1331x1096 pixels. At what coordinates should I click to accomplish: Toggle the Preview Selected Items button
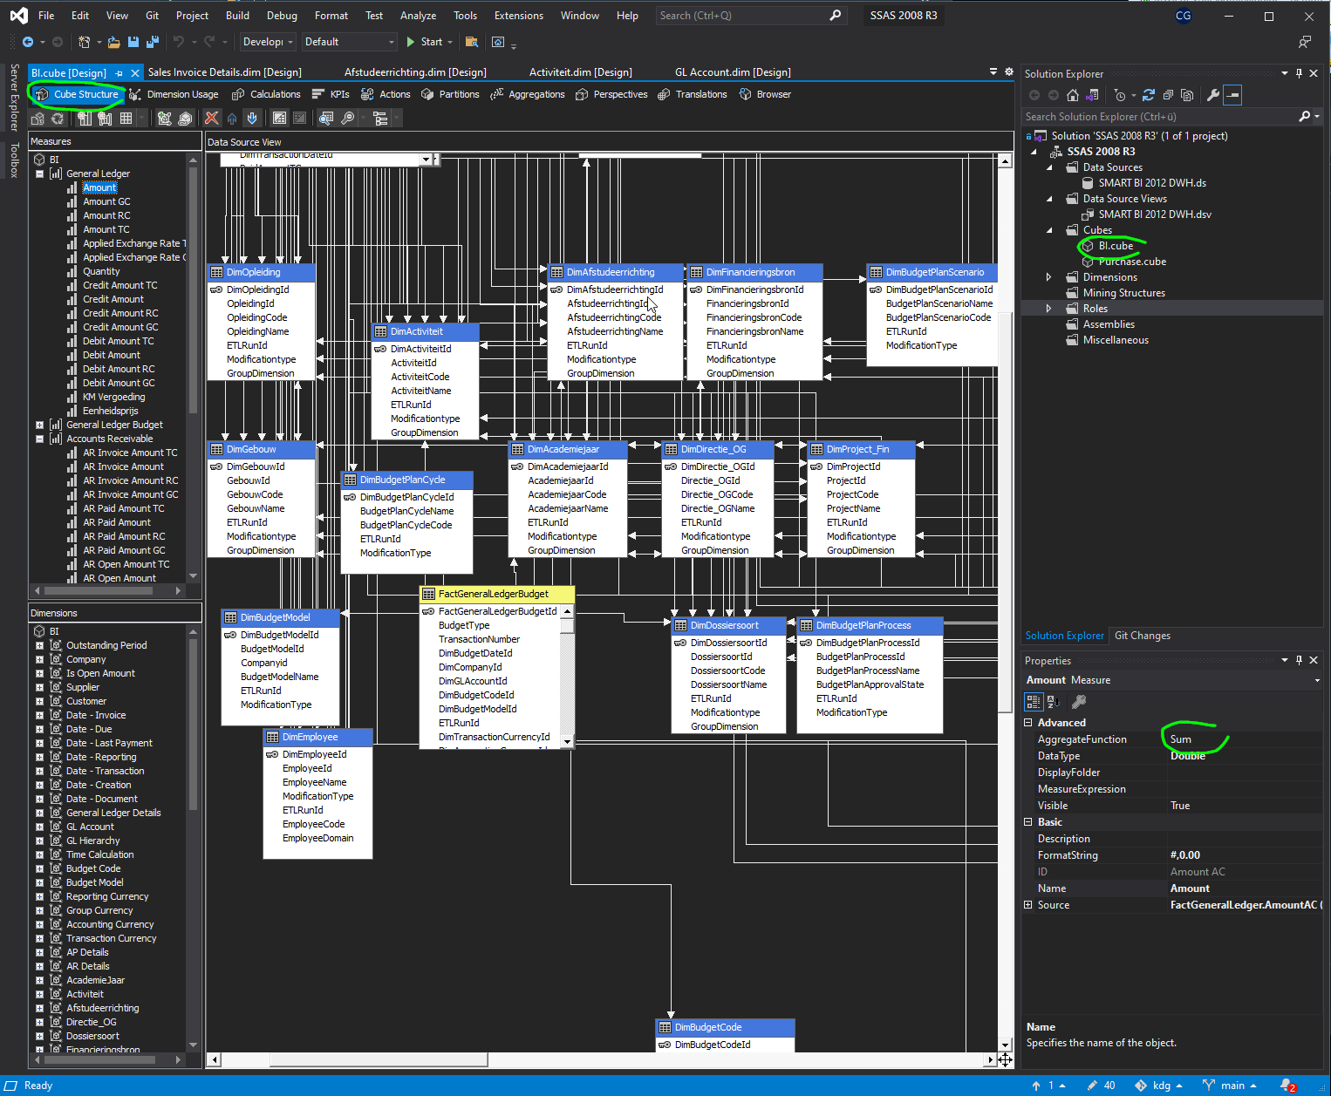coord(1232,95)
